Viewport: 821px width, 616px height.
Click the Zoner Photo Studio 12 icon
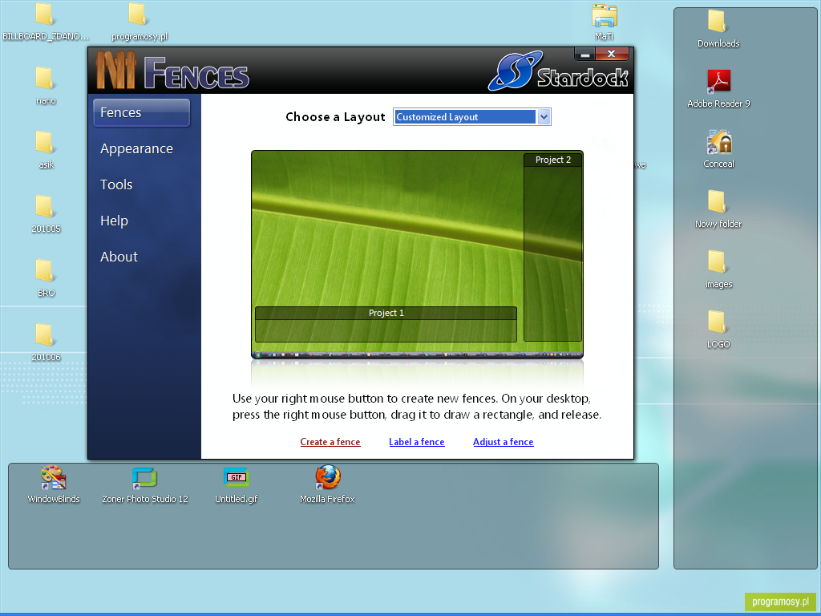point(144,477)
